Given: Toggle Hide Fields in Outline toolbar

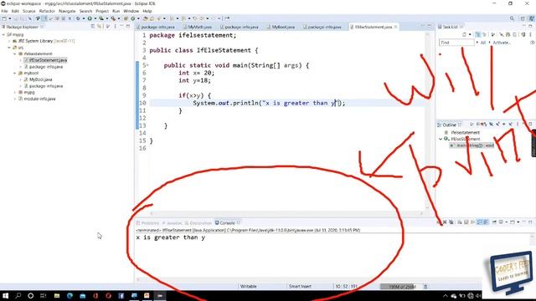Looking at the screenshot, I should point(492,125).
